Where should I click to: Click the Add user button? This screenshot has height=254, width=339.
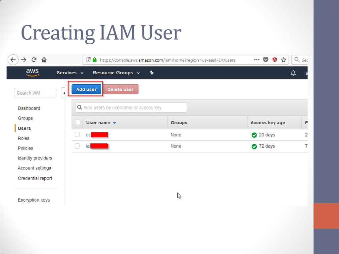click(x=86, y=89)
